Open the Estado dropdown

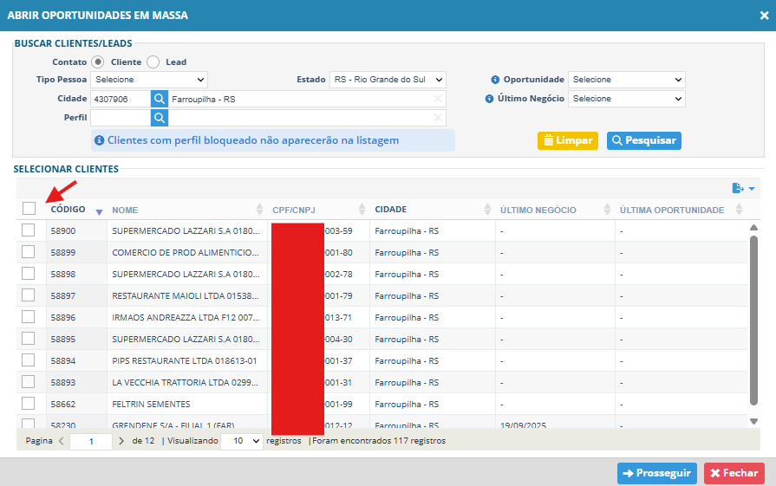388,80
